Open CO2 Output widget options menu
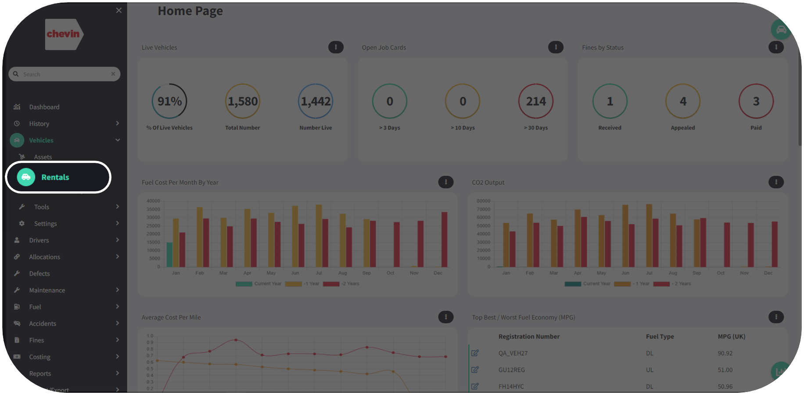Screen dimensions: 804x395 pos(776,182)
